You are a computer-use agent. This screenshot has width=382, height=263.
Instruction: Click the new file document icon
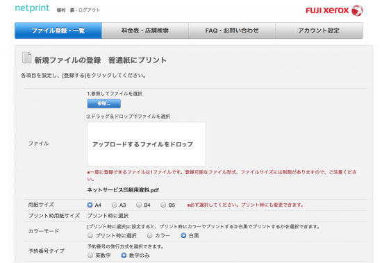coord(26,58)
